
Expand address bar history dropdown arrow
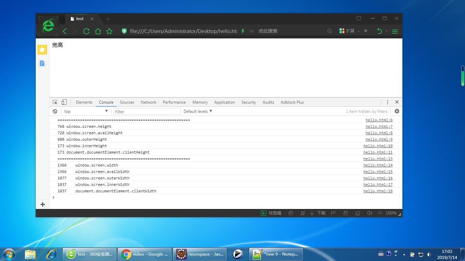click(x=251, y=31)
